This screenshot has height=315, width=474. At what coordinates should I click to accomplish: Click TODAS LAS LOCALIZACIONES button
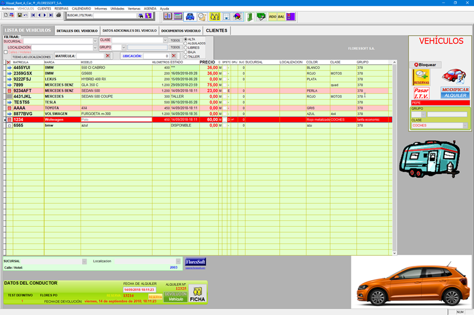tap(31, 57)
